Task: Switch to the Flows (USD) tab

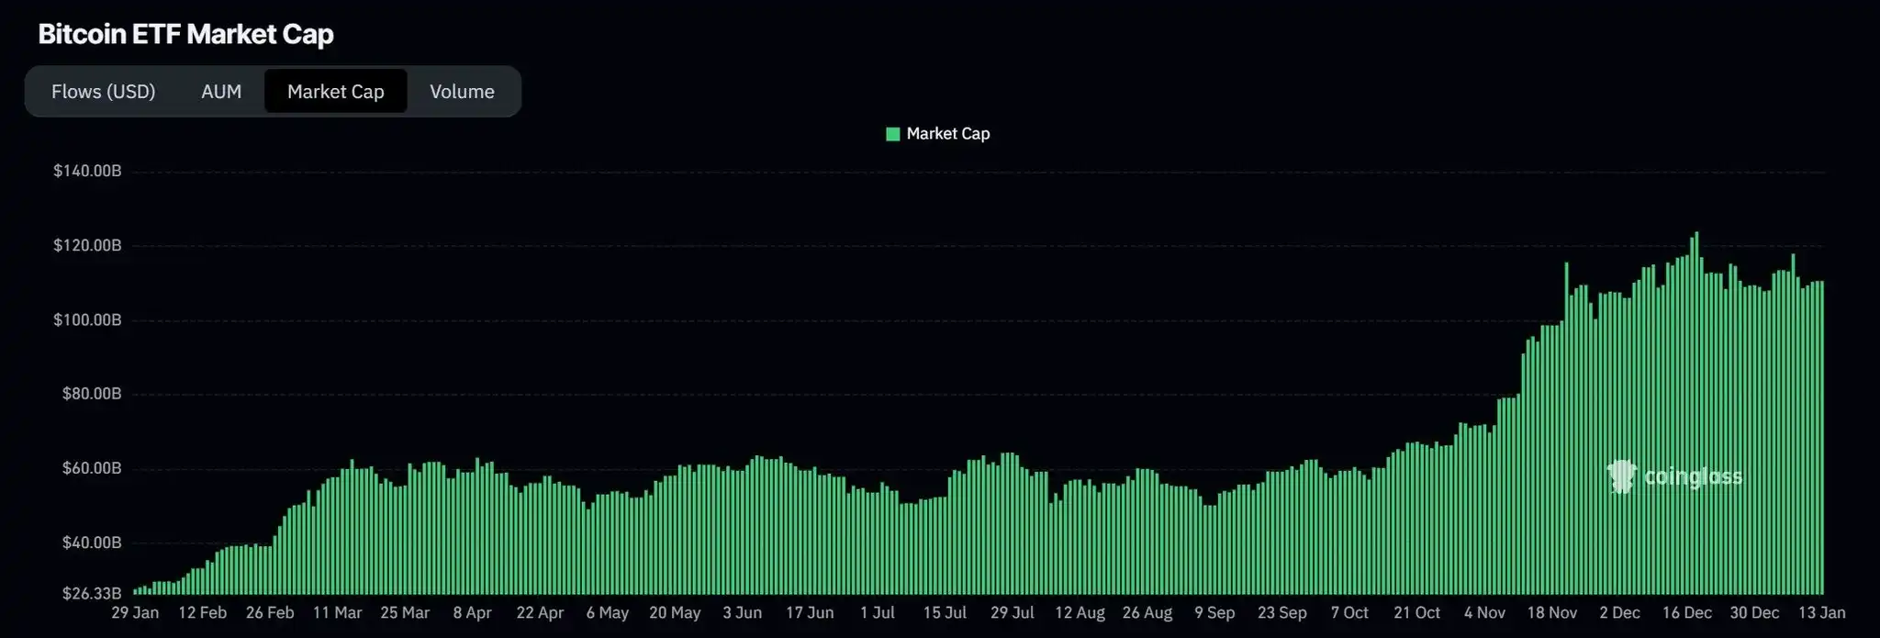Action: point(103,92)
